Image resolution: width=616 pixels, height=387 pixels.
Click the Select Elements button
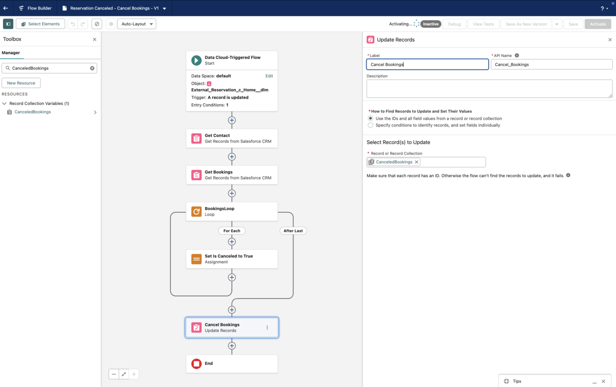(x=41, y=24)
